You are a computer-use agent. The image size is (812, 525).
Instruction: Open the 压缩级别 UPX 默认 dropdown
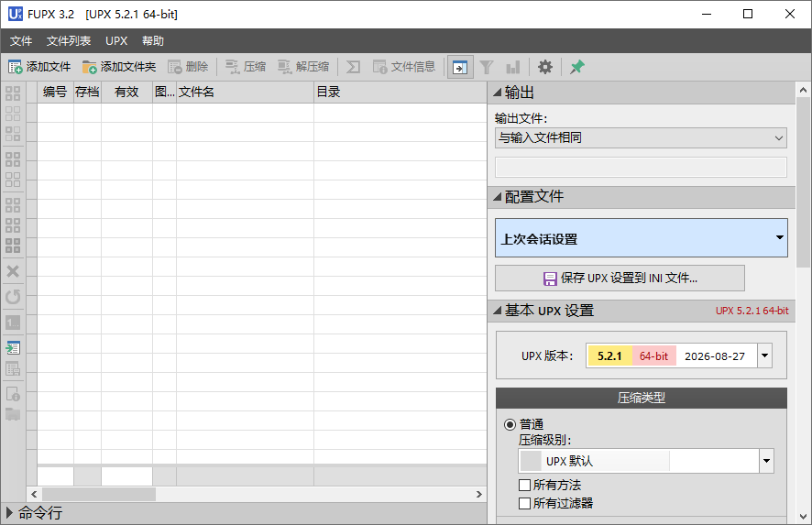click(646, 461)
